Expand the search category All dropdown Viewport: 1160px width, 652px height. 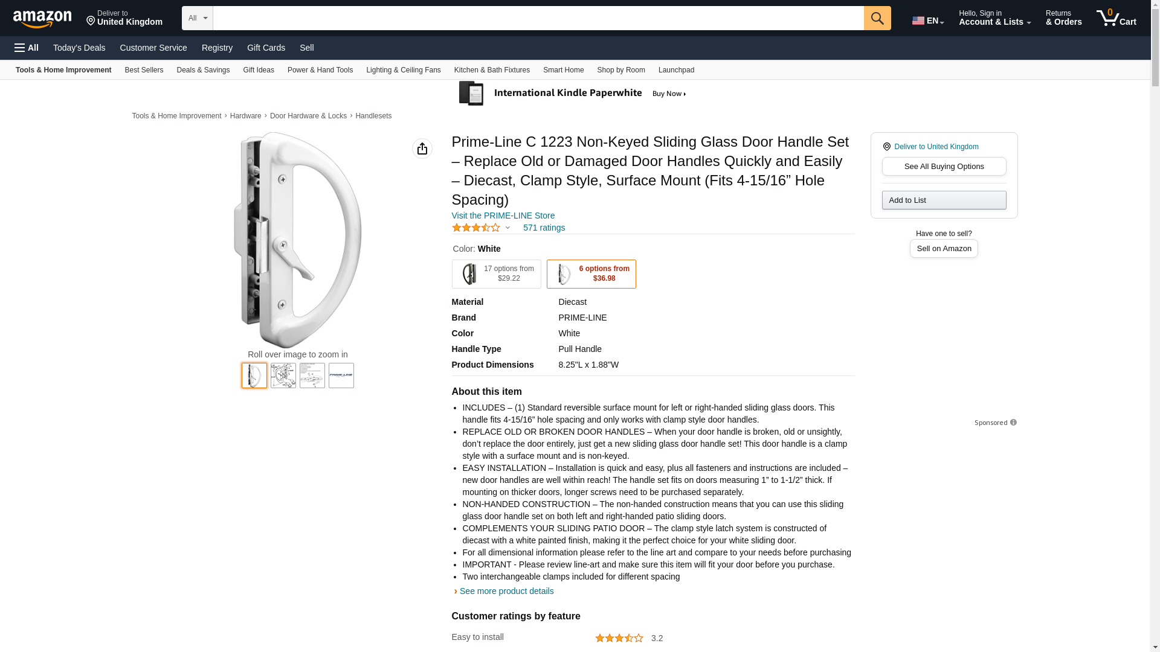tap(198, 18)
